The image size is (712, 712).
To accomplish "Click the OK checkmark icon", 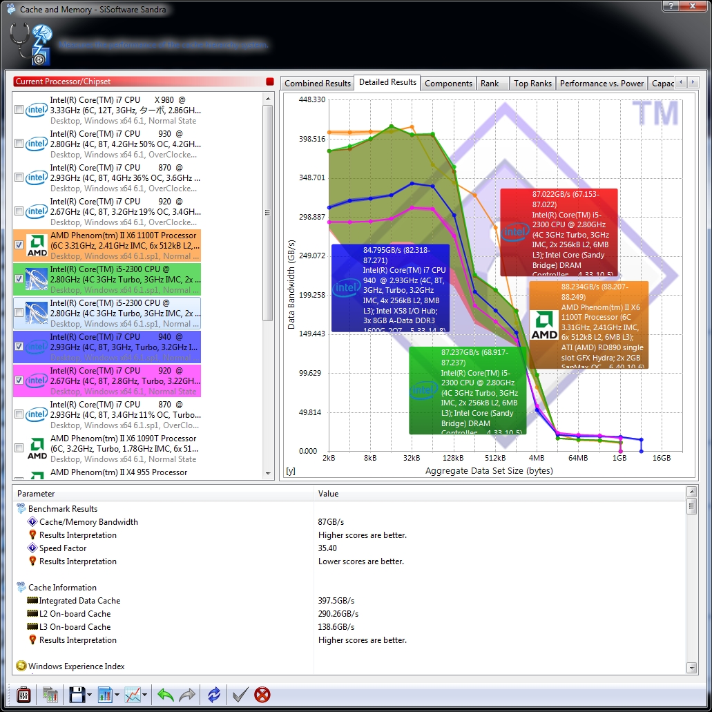I will pyautogui.click(x=240, y=694).
